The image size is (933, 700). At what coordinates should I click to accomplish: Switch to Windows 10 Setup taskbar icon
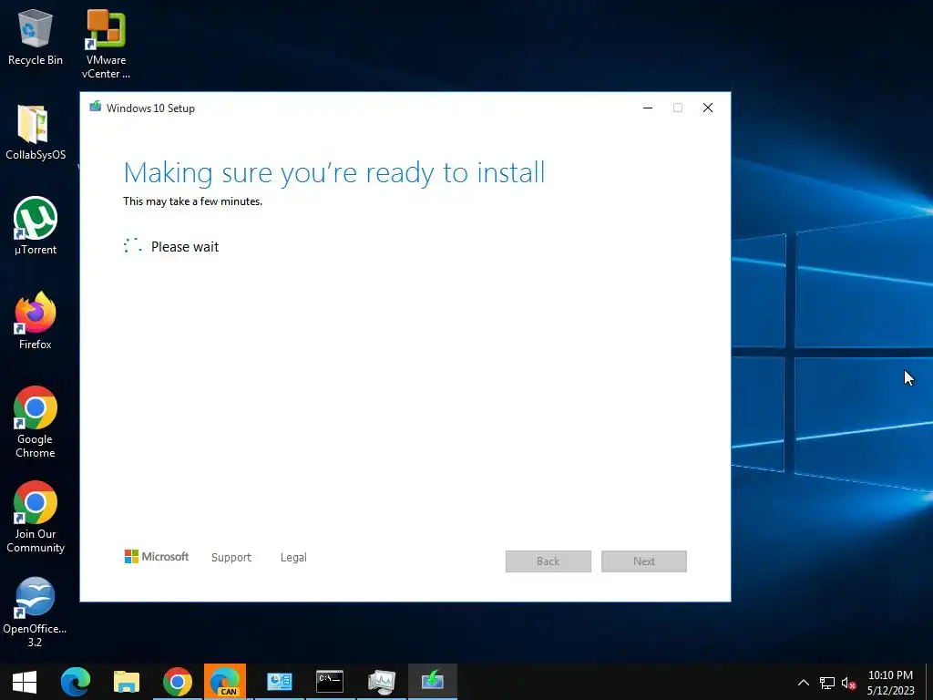pos(433,682)
